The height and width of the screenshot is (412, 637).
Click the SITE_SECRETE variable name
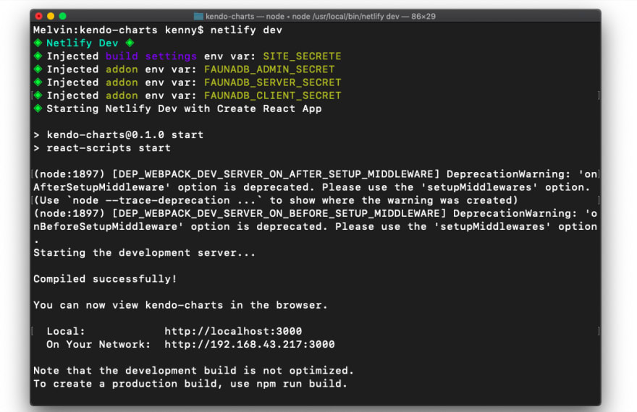pyautogui.click(x=302, y=56)
